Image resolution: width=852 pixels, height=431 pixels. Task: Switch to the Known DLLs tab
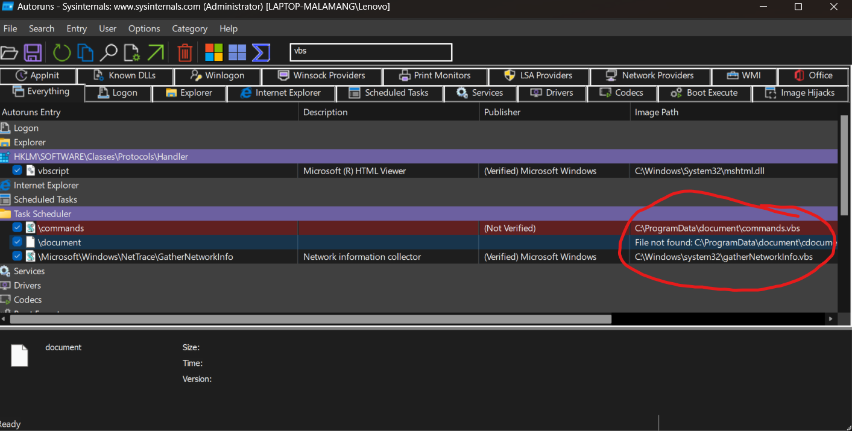tap(125, 75)
